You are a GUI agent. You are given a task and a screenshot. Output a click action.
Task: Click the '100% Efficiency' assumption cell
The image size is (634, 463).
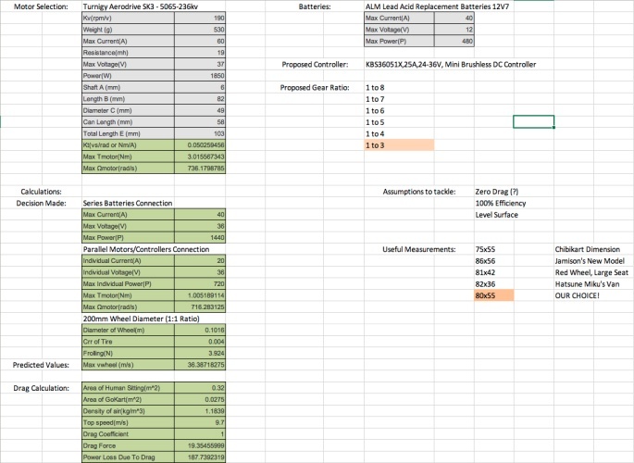point(500,203)
